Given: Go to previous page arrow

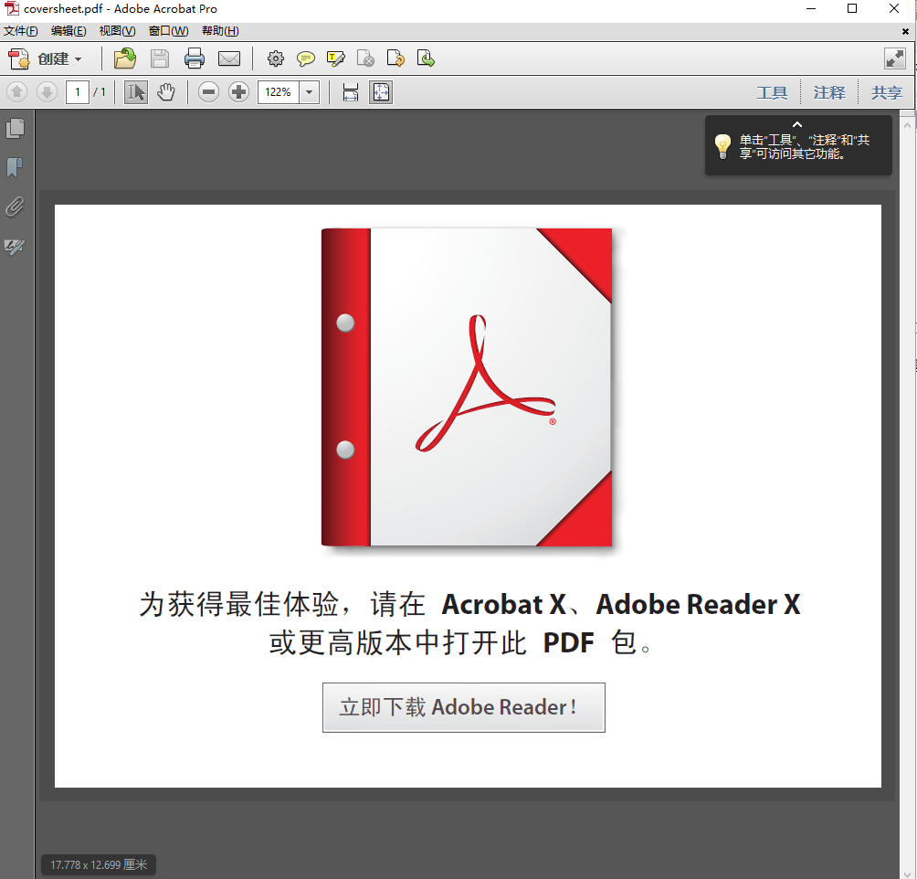Looking at the screenshot, I should coord(17,92).
